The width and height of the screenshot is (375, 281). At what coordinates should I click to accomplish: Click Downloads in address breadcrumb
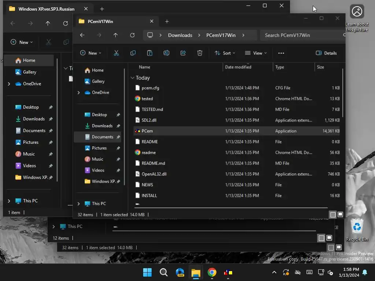pyautogui.click(x=180, y=35)
